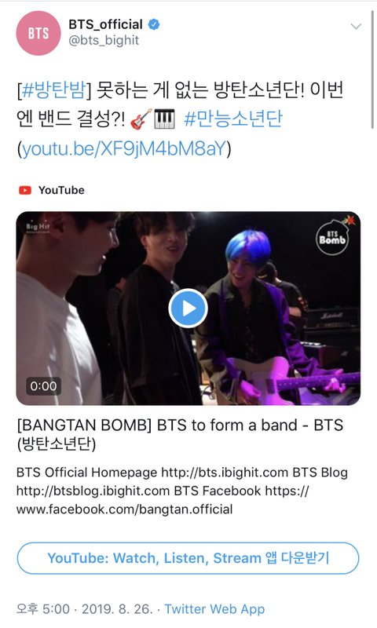The image size is (377, 628).
Task: Open the BANGTAN BOMB card title
Action: [x=180, y=434]
